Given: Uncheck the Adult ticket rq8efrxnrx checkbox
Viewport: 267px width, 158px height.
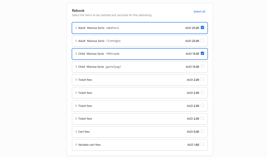Looking at the screenshot, I should point(202,28).
